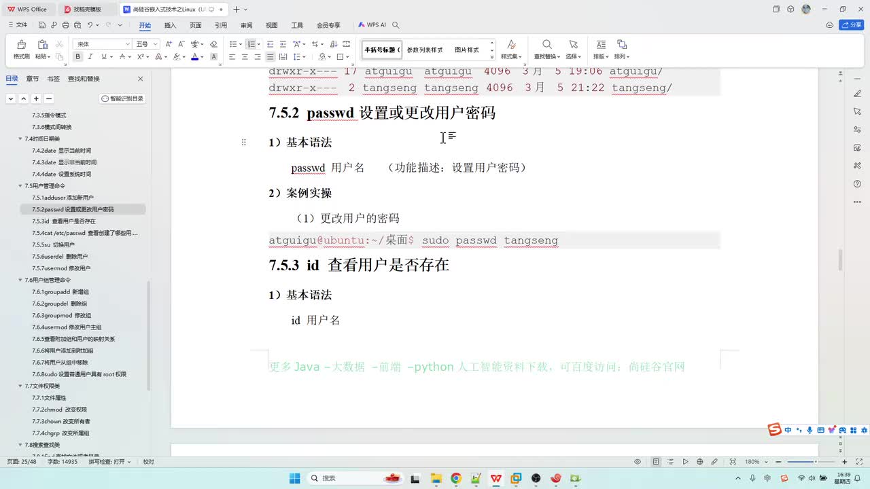Toggle Italic formatting

coord(90,57)
